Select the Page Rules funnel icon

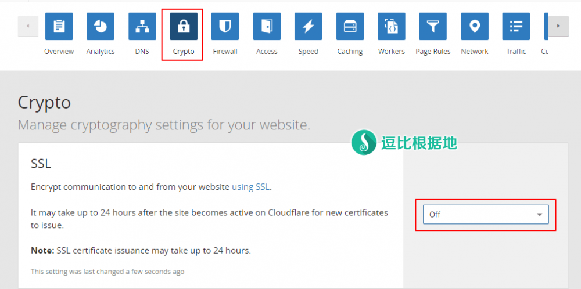click(x=433, y=27)
